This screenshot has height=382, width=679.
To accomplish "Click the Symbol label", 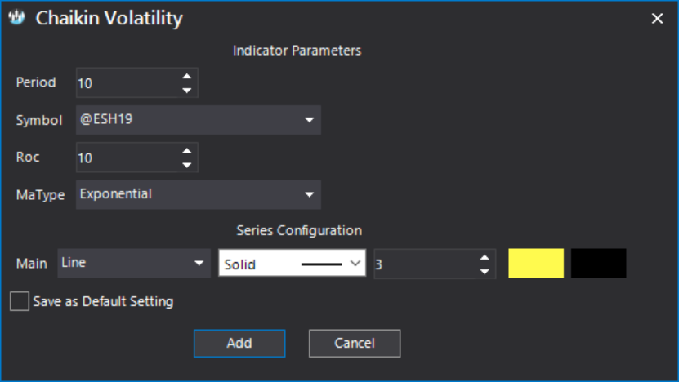I will (39, 120).
